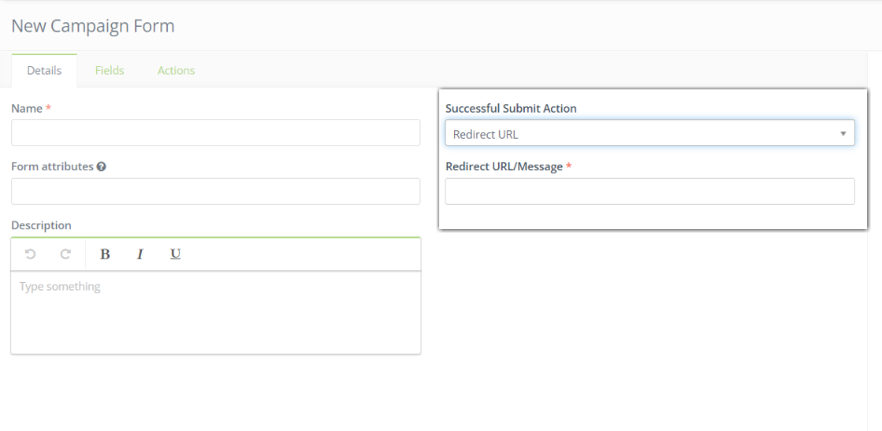Click the New Campaign Form heading
Screen dimensions: 882x431
tap(92, 25)
